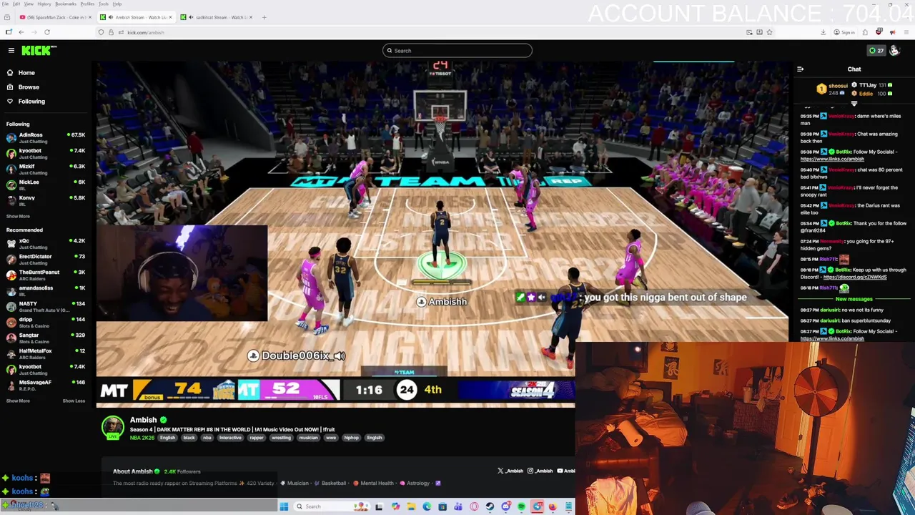915x515 pixels.
Task: Click the Windows taskbar Search box
Action: click(x=330, y=506)
